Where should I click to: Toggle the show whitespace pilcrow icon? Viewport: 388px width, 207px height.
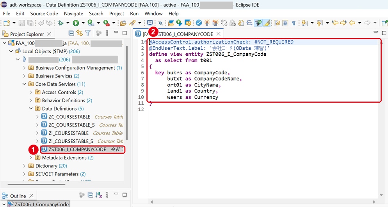coord(294,23)
